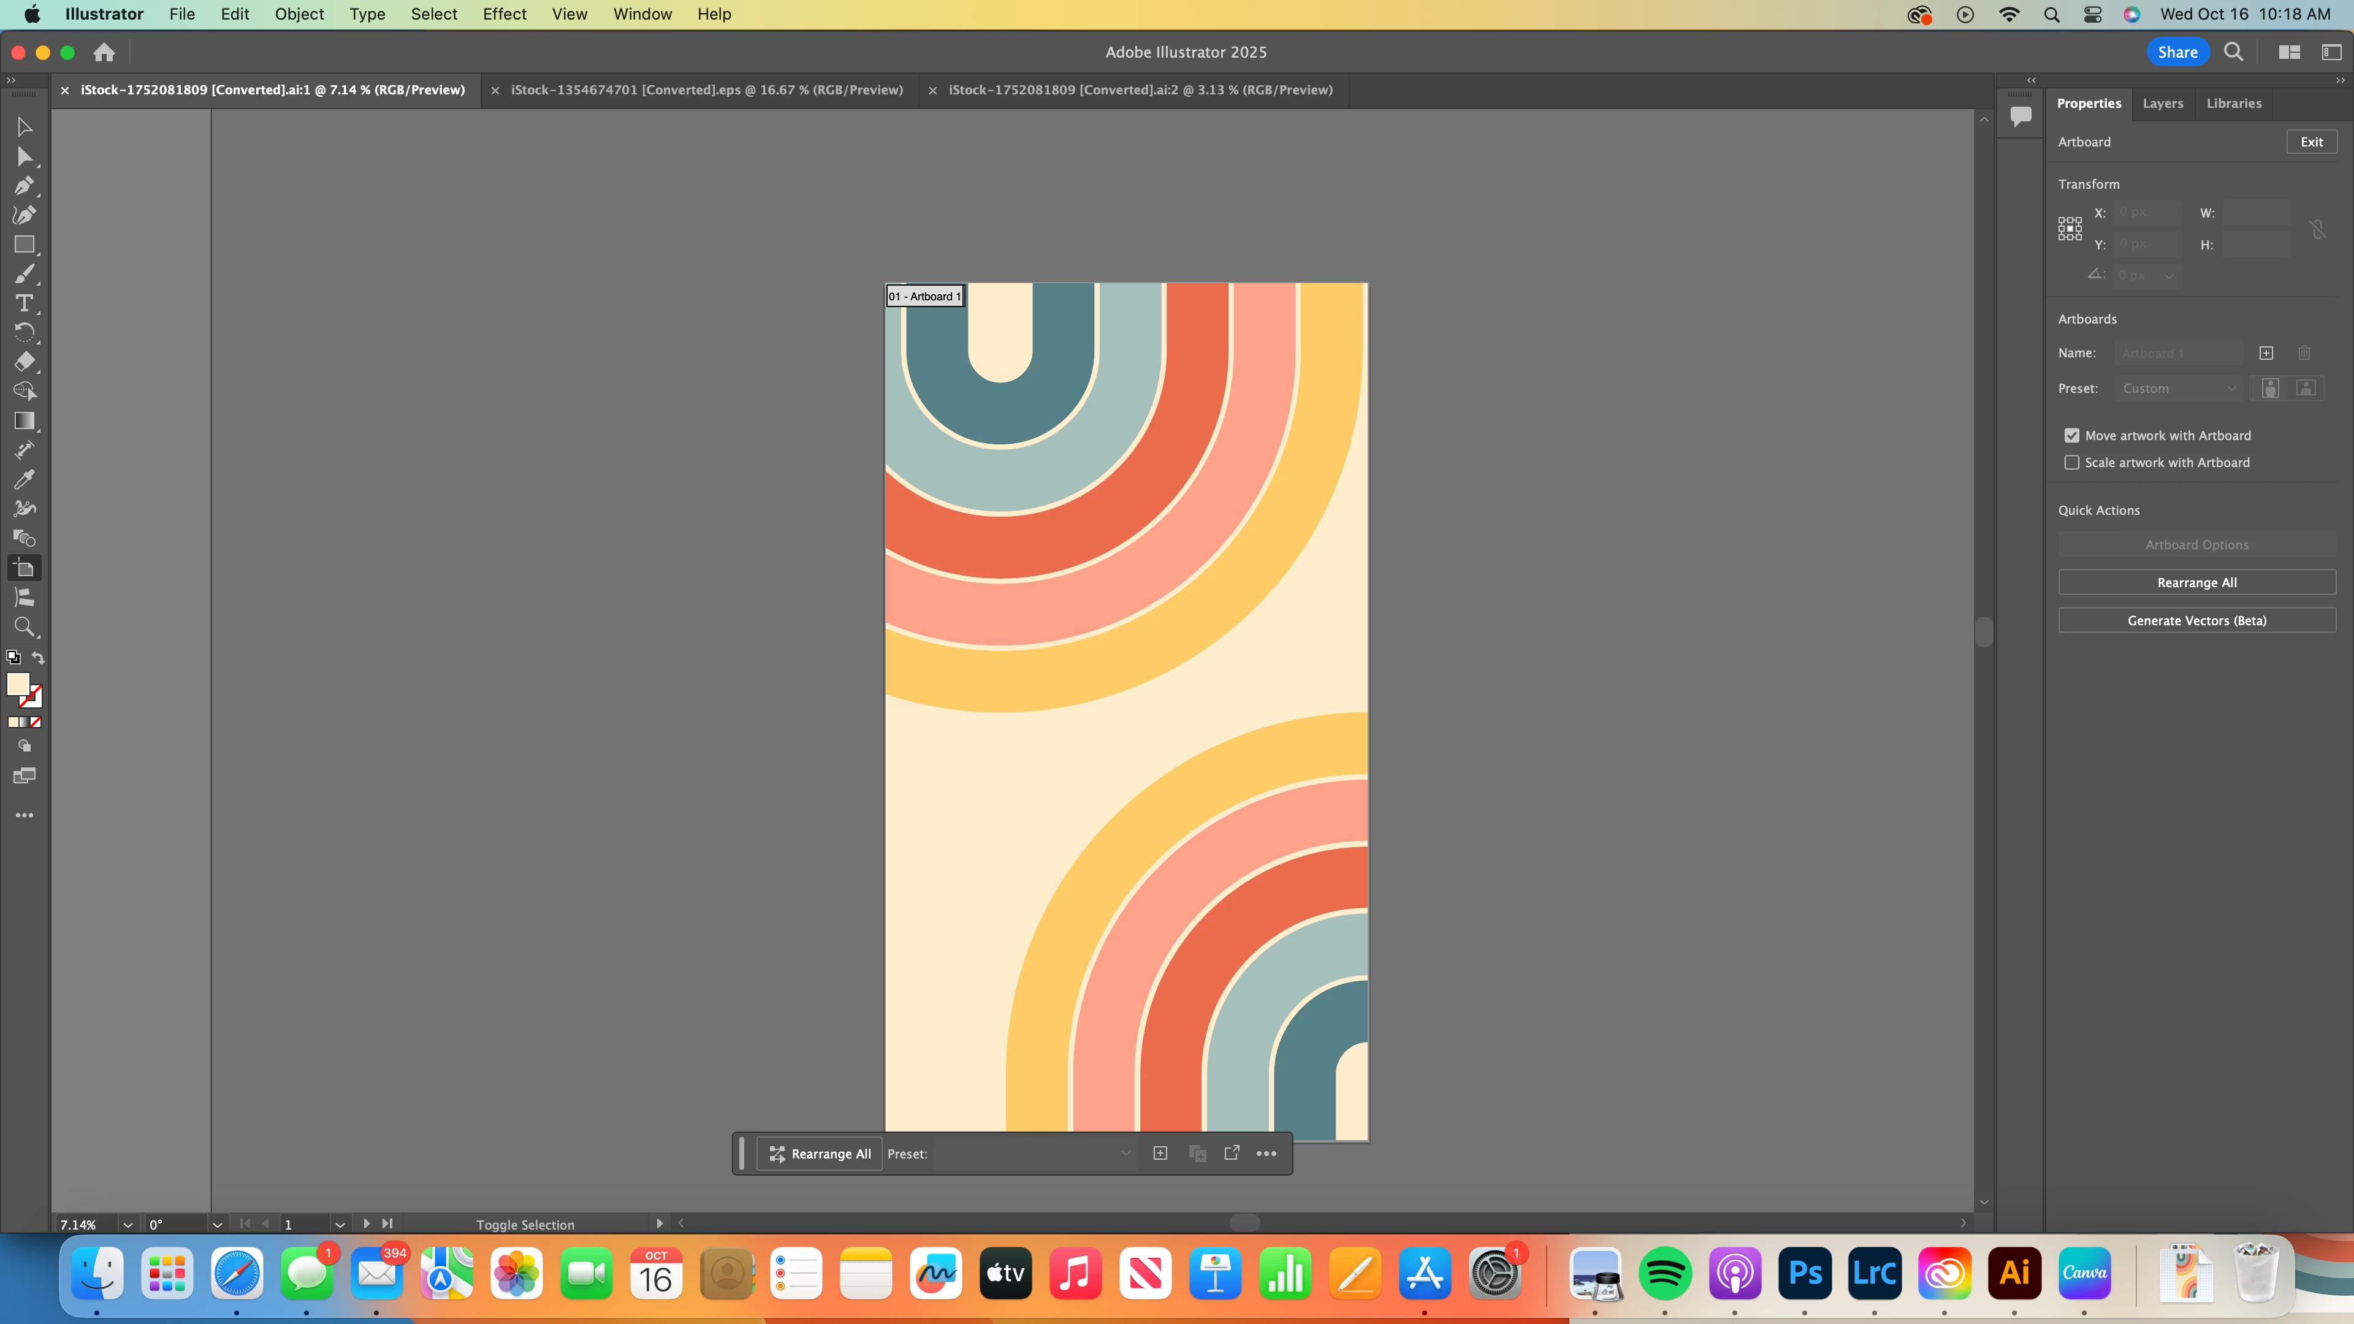Click new artboard icon in floating bar

(x=1160, y=1153)
